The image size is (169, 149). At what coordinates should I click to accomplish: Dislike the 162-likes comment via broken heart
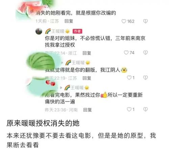(x=145, y=21)
